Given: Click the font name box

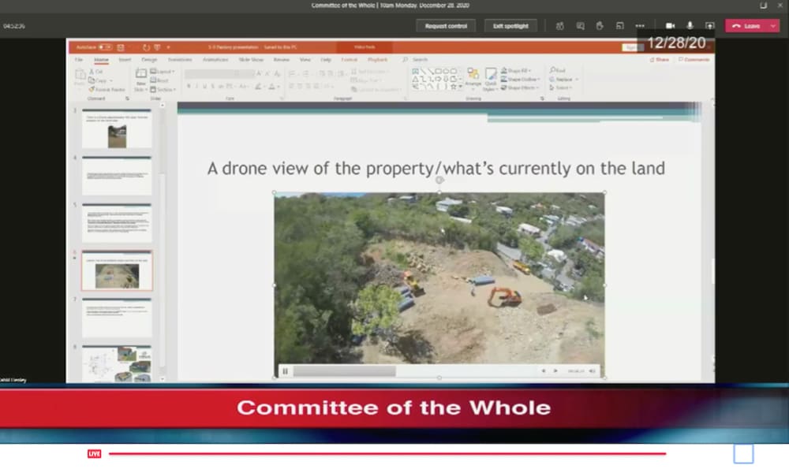Looking at the screenshot, I should pyautogui.click(x=211, y=74).
